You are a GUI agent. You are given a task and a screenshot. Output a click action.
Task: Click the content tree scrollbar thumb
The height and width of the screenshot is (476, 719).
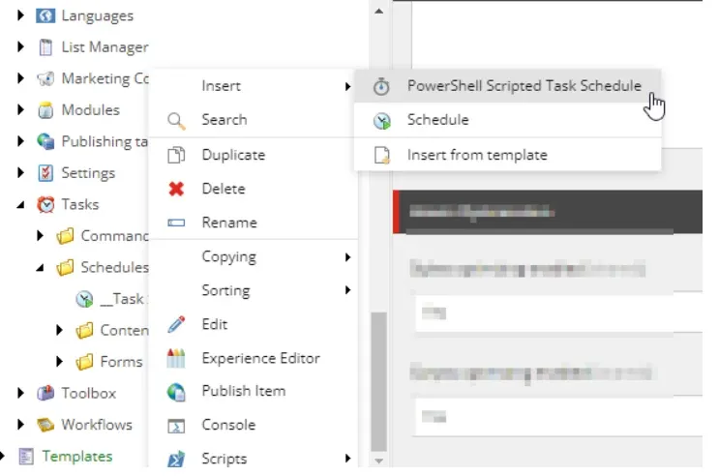pyautogui.click(x=378, y=382)
